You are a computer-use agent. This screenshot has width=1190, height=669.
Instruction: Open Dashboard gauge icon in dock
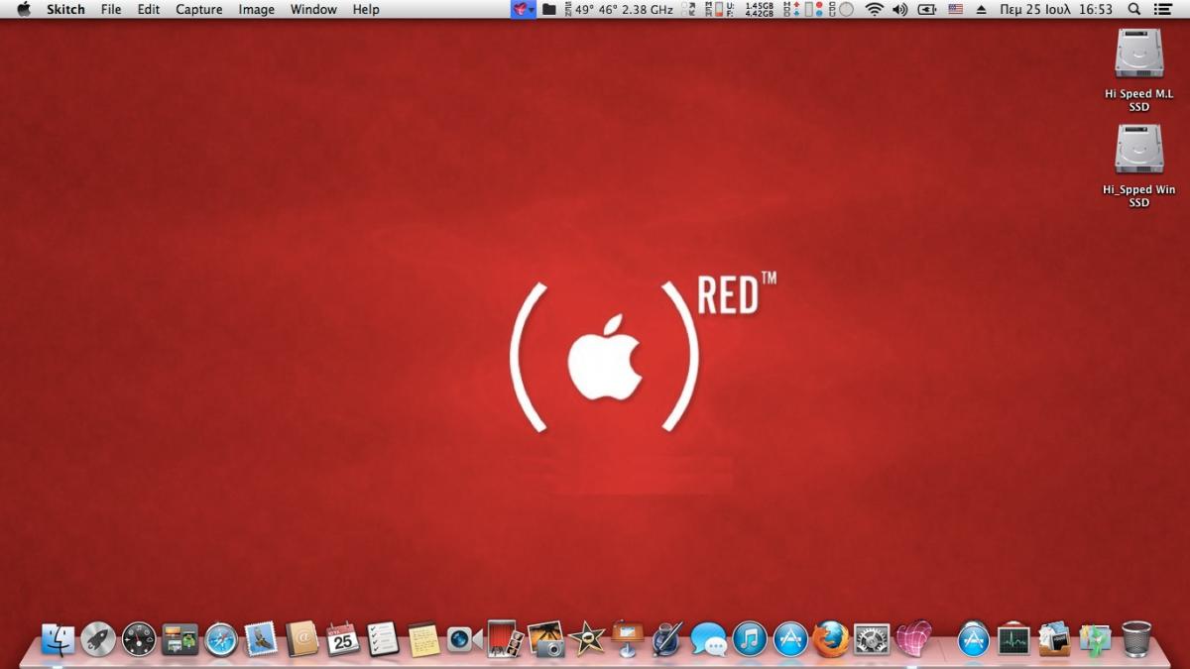point(139,639)
